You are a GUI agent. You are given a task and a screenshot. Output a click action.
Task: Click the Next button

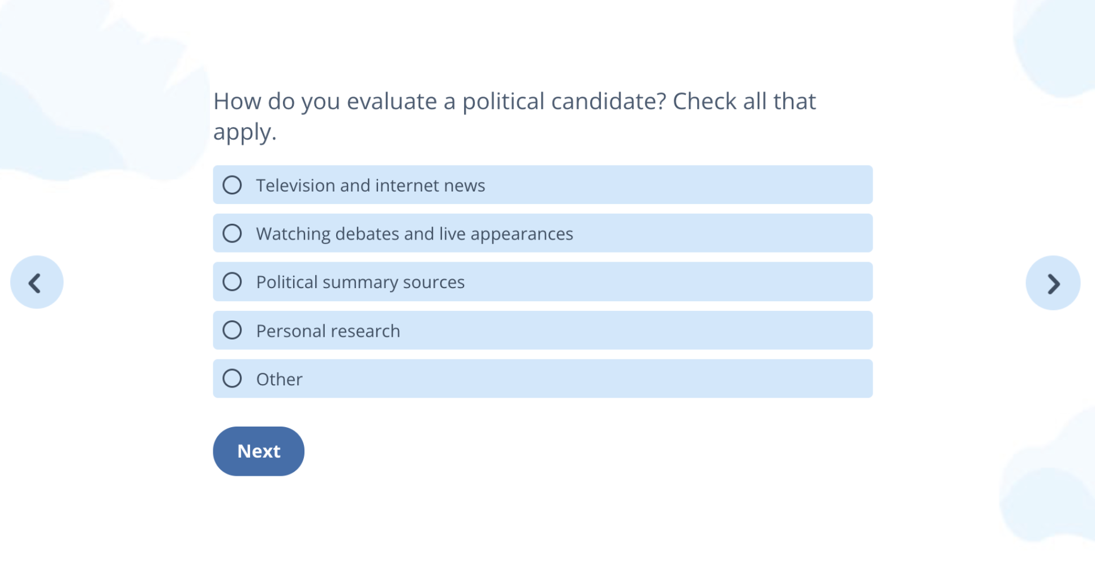(258, 451)
